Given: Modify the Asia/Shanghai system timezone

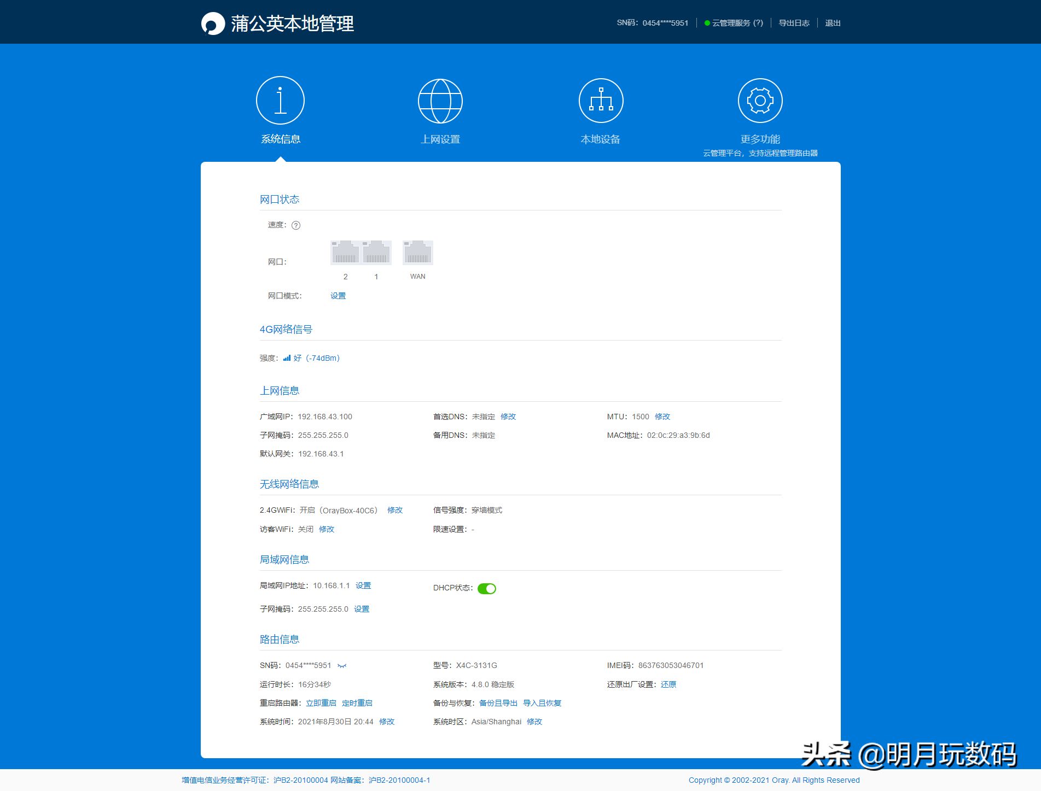Looking at the screenshot, I should tap(534, 722).
